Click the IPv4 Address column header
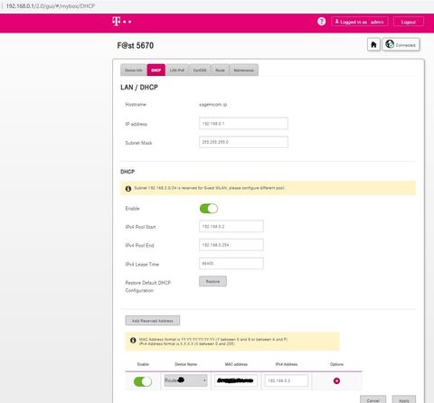 (287, 364)
